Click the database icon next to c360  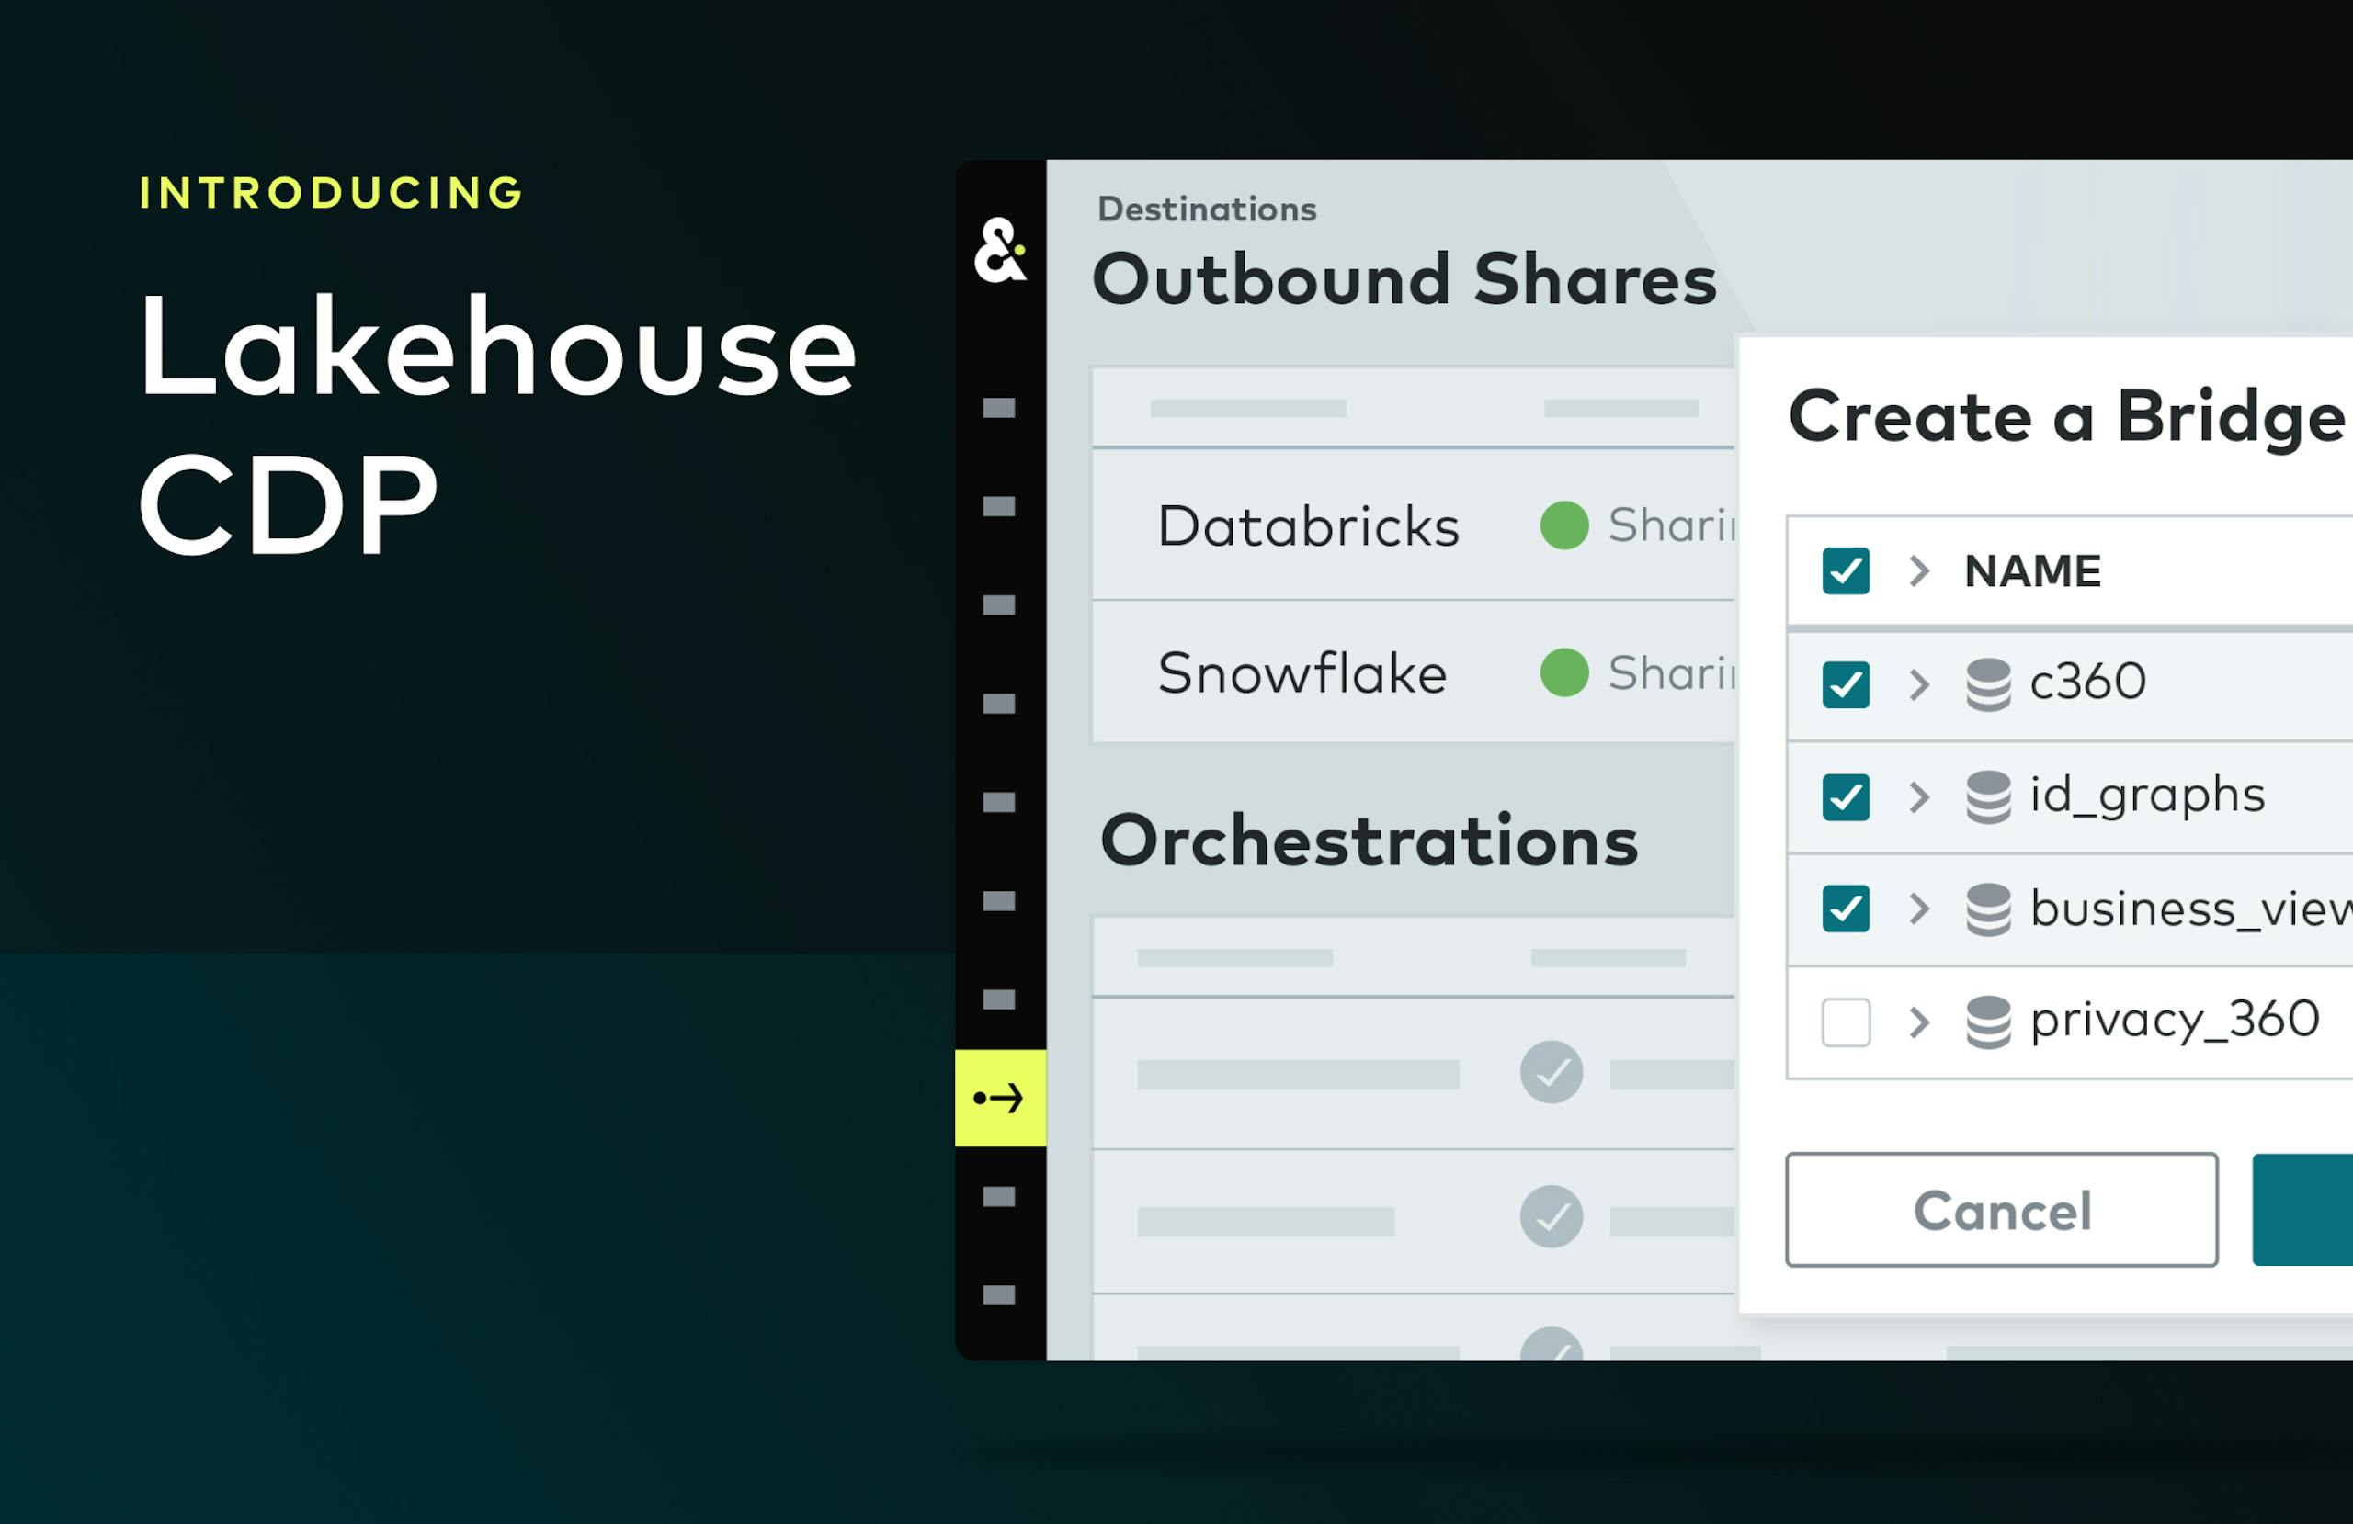pos(1988,684)
